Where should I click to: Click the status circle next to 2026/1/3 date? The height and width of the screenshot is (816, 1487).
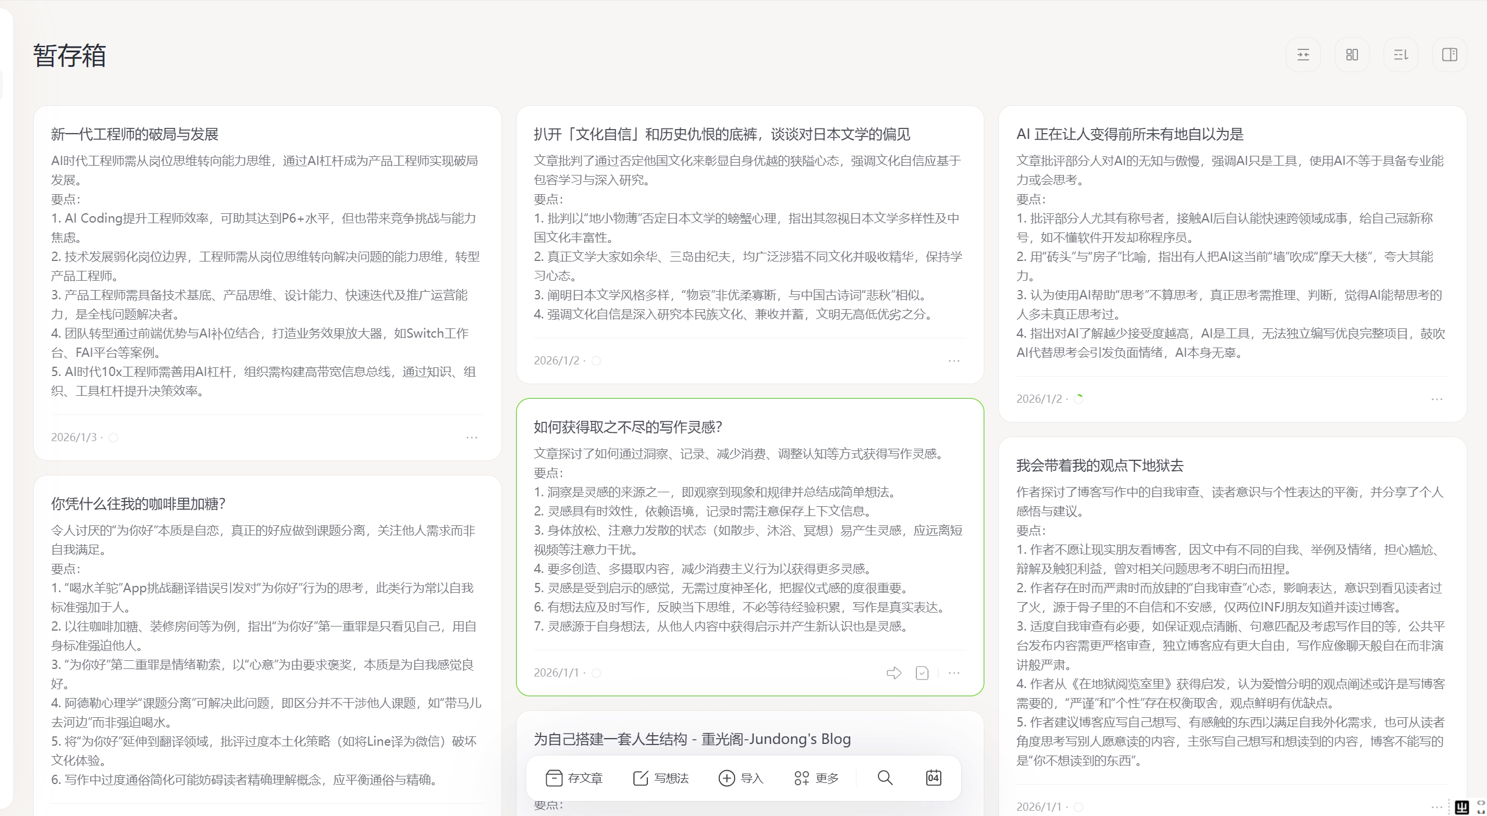click(x=114, y=438)
